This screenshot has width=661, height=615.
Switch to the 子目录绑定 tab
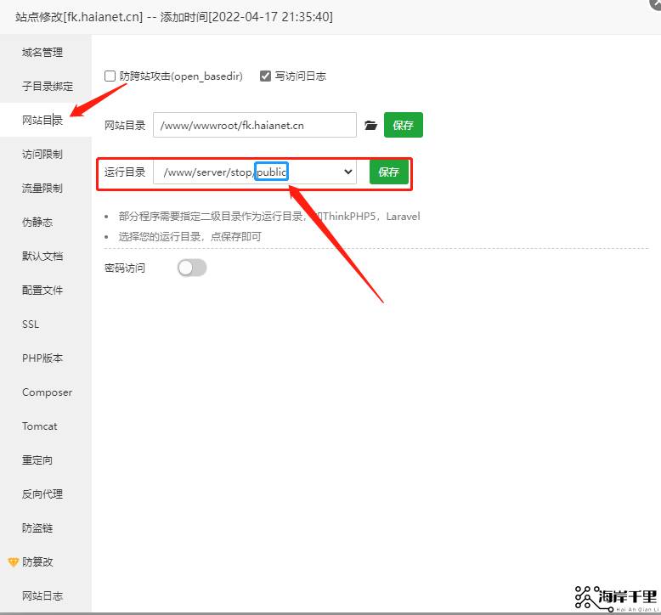(47, 87)
